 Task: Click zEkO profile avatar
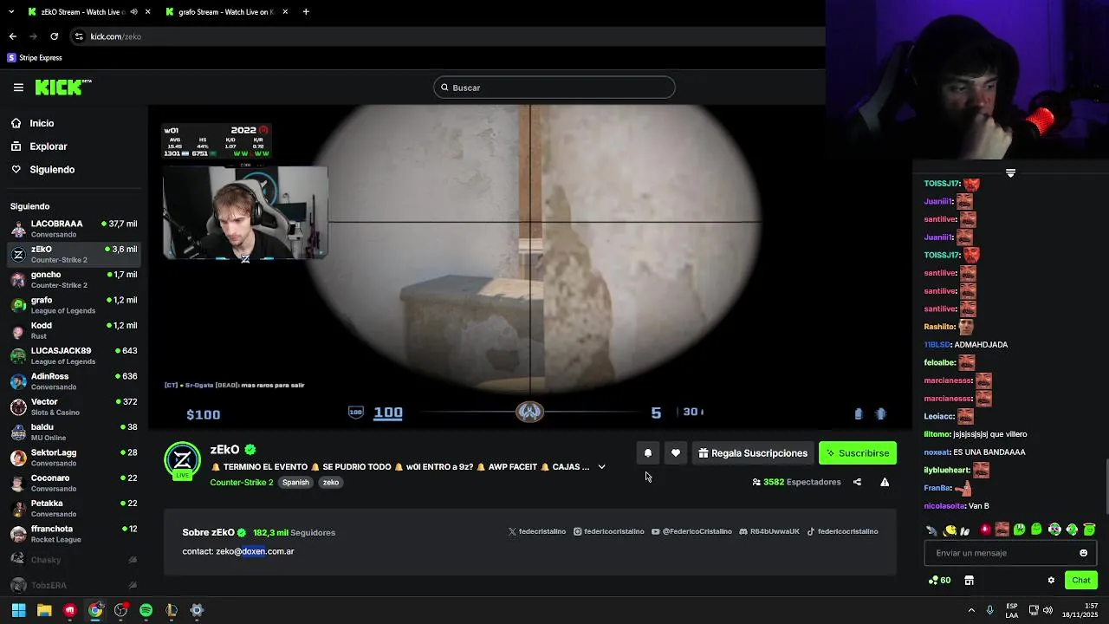(183, 460)
